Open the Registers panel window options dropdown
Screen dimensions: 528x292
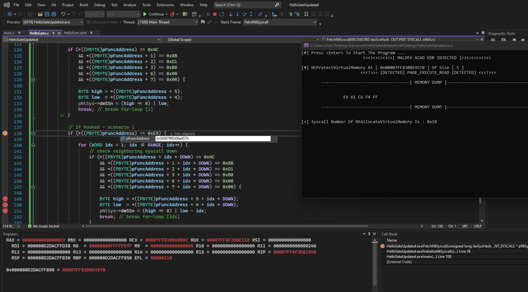click(x=364, y=234)
